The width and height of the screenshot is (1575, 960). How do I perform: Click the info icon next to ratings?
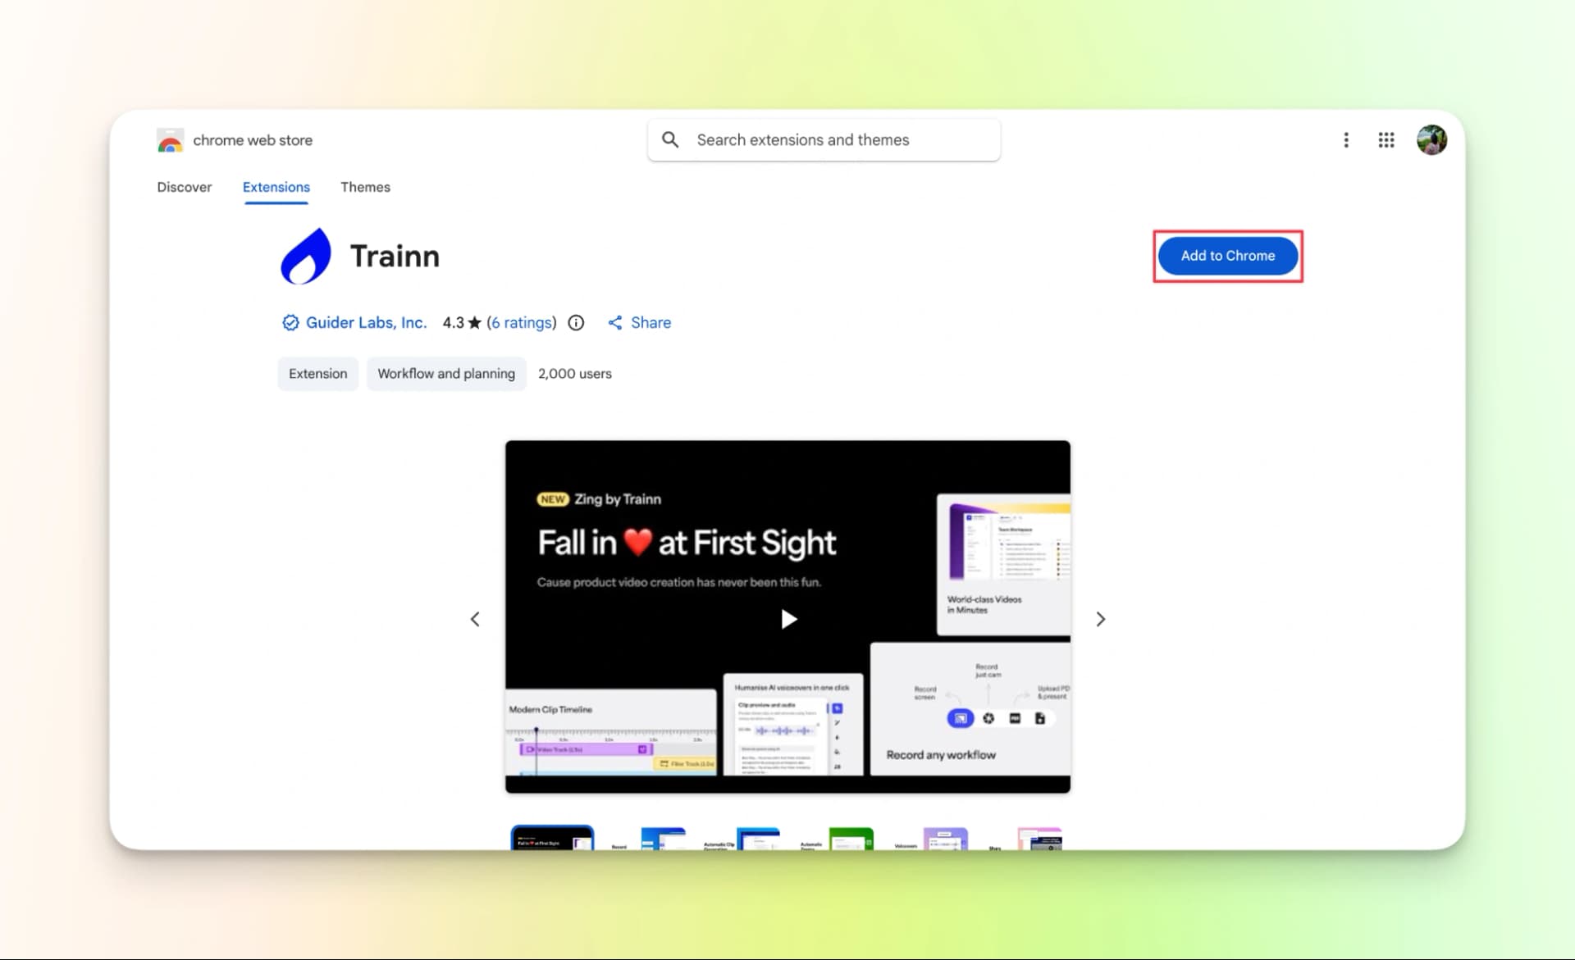[x=575, y=322]
